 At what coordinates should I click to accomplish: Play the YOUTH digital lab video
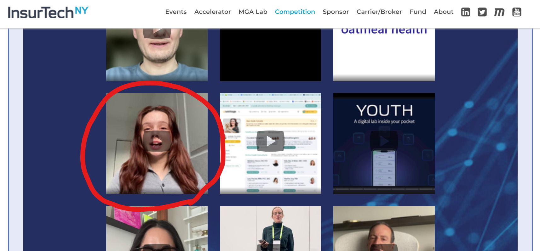[x=384, y=141]
